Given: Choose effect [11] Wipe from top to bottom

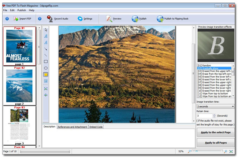Looking at the screenshot, I should coord(214,94).
